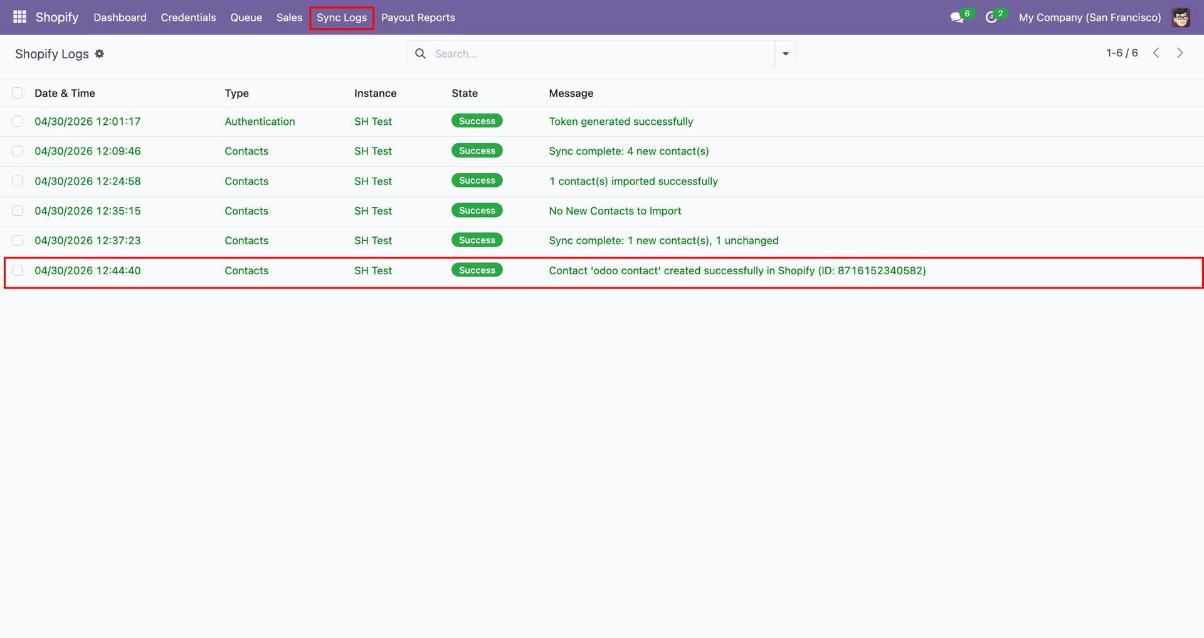Click '1 contact(s) imported successfully' message
1204x638 pixels.
[633, 181]
